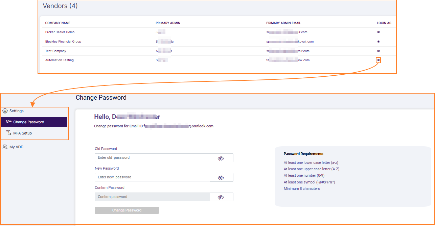
Task: Toggle visibility of the New Password field
Action: (221, 177)
